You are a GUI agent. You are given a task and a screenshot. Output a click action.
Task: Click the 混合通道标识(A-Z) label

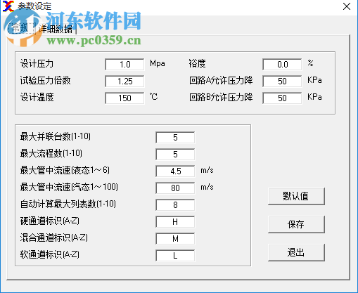(x=54, y=237)
